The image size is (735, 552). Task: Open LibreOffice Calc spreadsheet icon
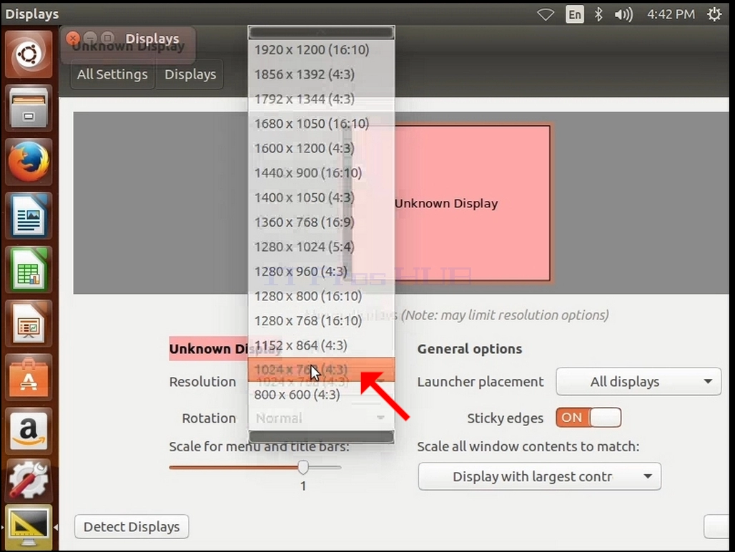(29, 270)
